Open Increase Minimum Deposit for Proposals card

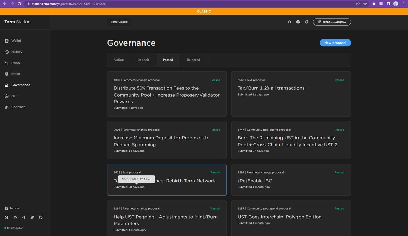click(x=167, y=140)
